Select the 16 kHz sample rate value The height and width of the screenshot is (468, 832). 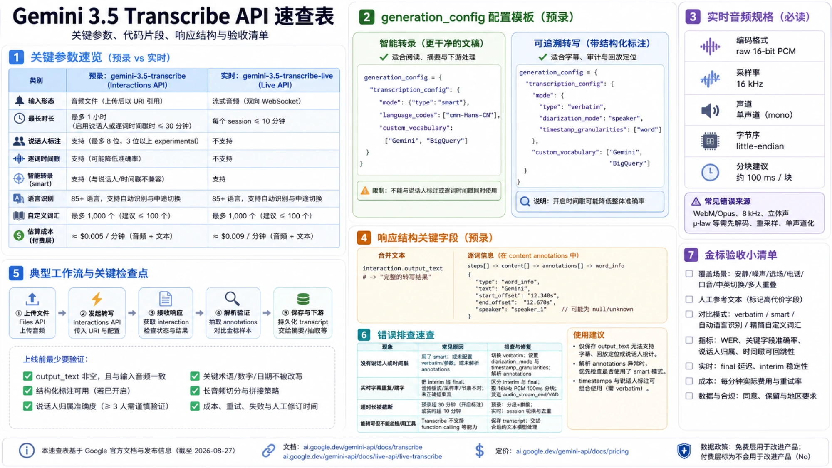point(750,84)
